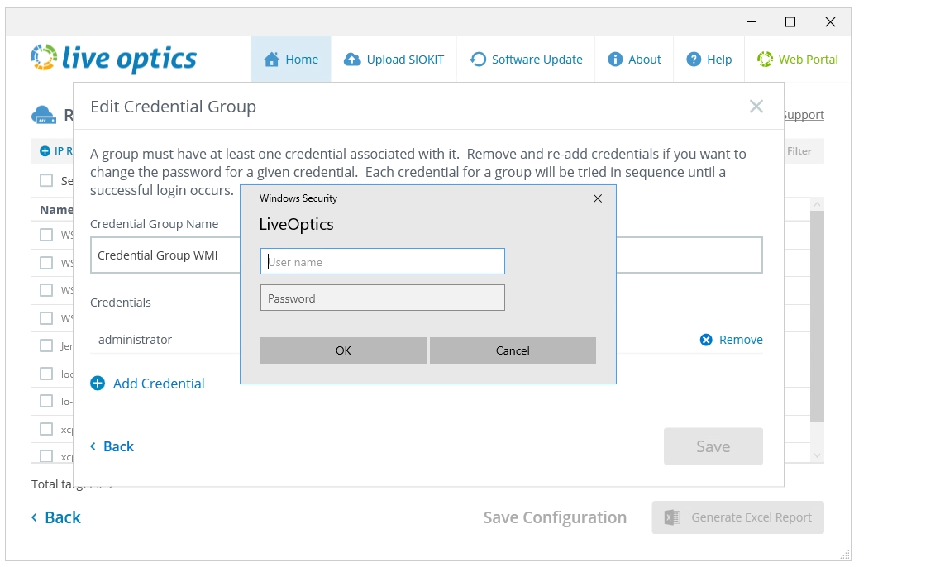Remove the administrator credential
Image resolution: width=940 pixels, height=567 pixels.
point(732,340)
